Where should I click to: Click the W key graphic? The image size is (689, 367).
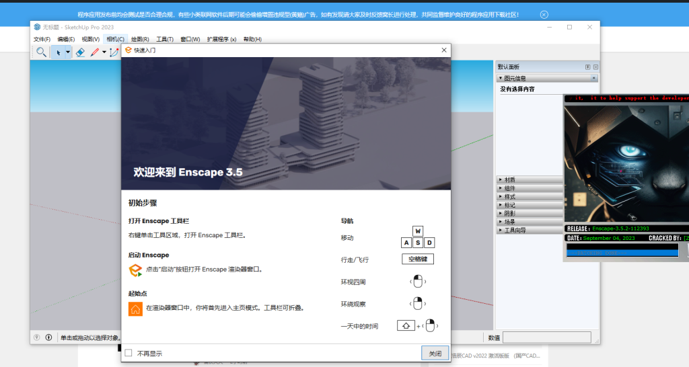tap(418, 231)
